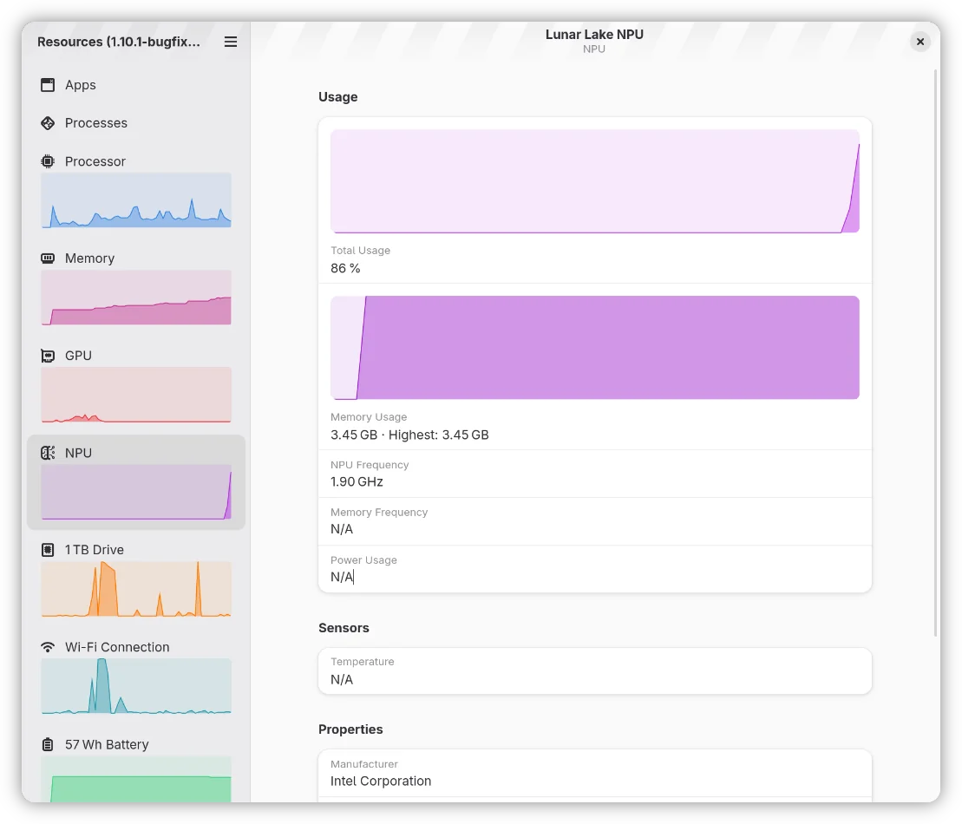Click the 57 Wh Battery icon
The image size is (962, 824).
[48, 744]
